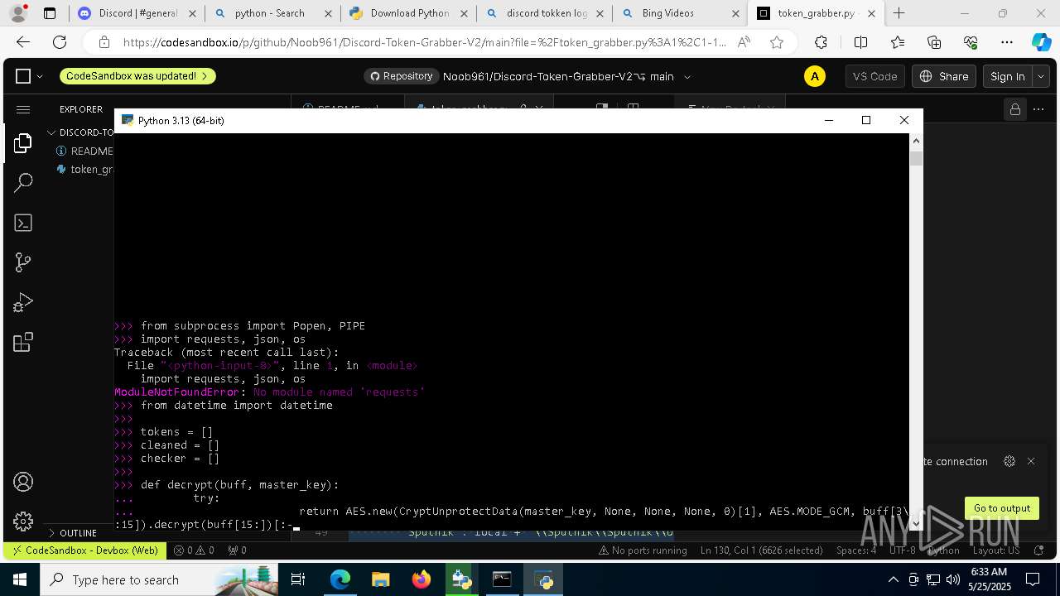The height and width of the screenshot is (596, 1060).
Task: Click the Python console scrollbar up arrow
Action: point(916,141)
